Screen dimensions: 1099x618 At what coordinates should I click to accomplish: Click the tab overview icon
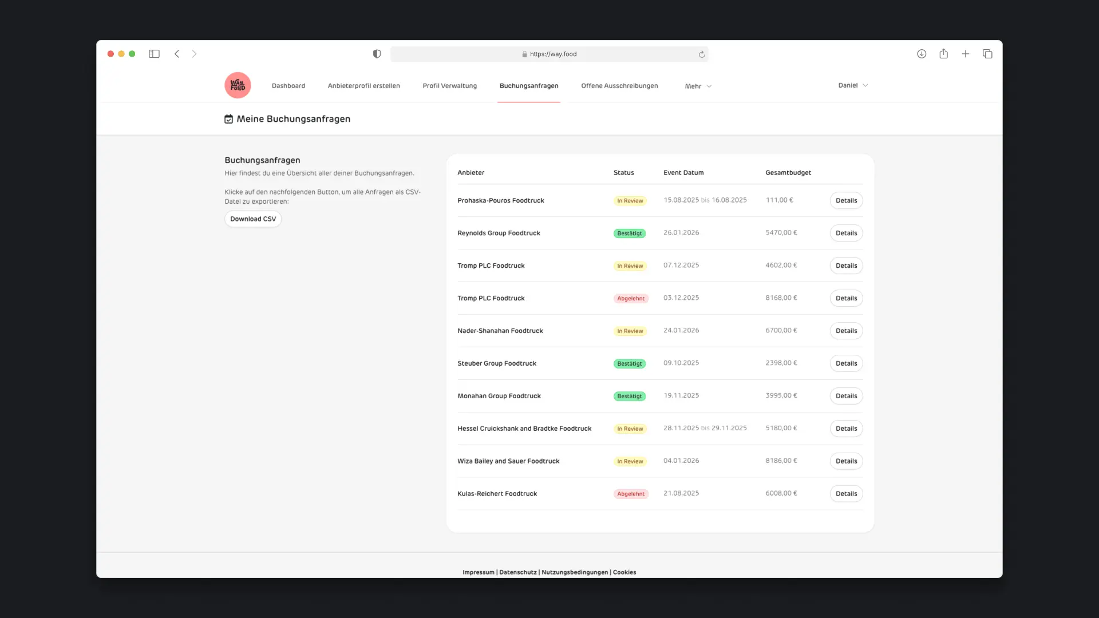coord(988,53)
